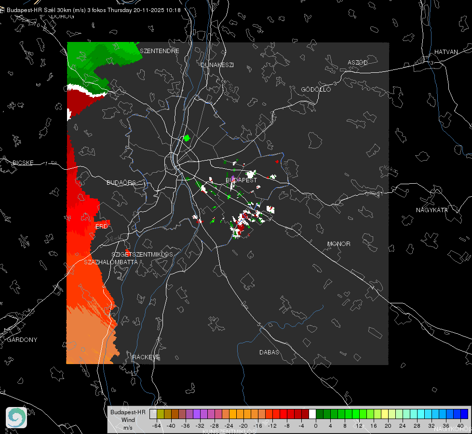Click the DUNAKESZI city label
Viewport: 472px width, 434px height.
tap(217, 65)
